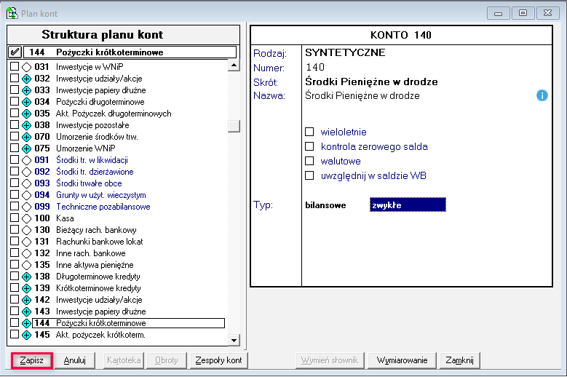Select 099 Techniczne pozabilansowe account
This screenshot has width=567, height=377.
tap(103, 207)
